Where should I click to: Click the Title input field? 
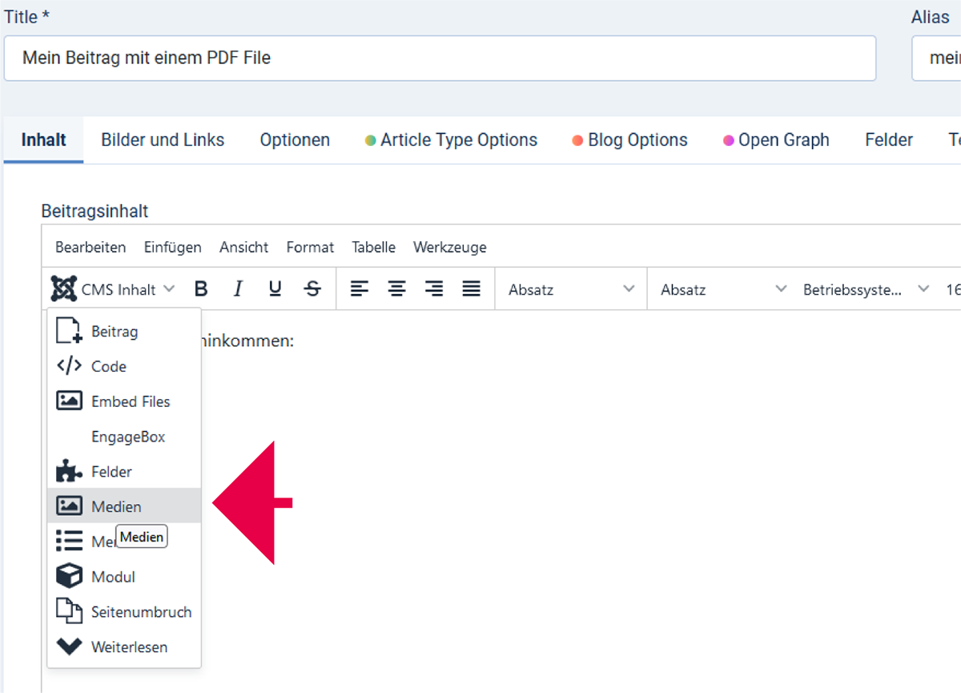pos(440,58)
